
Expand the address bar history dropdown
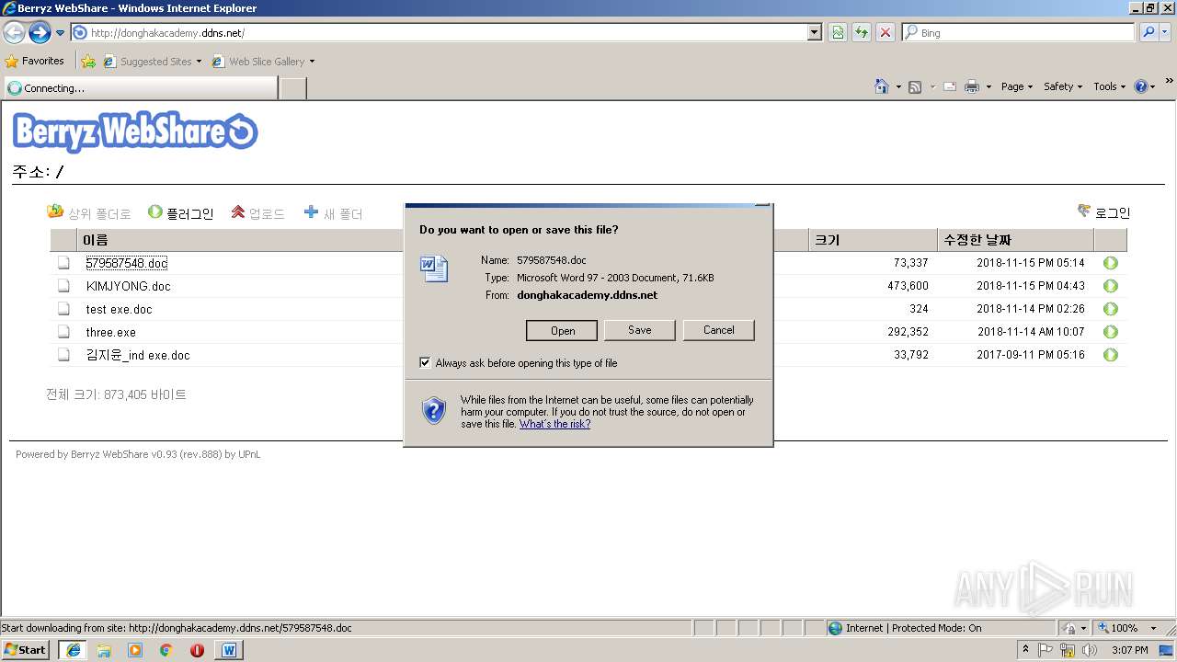pos(815,32)
